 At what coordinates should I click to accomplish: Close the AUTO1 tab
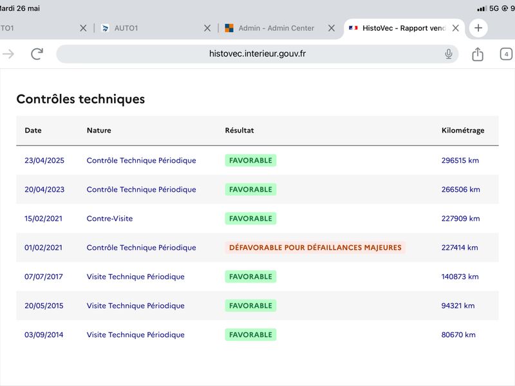pos(207,28)
